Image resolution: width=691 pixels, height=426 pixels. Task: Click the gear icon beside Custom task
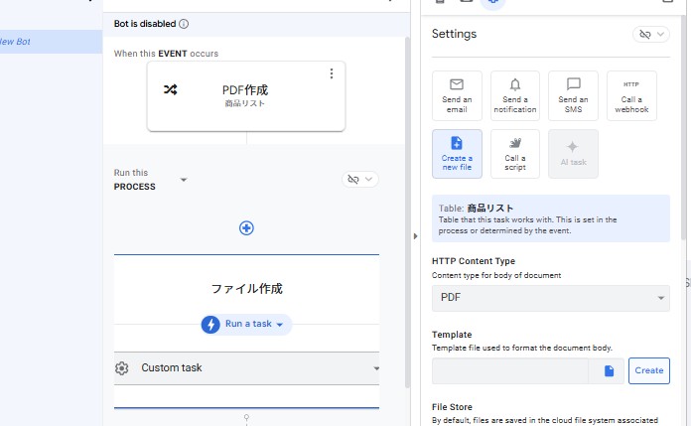pyautogui.click(x=122, y=368)
